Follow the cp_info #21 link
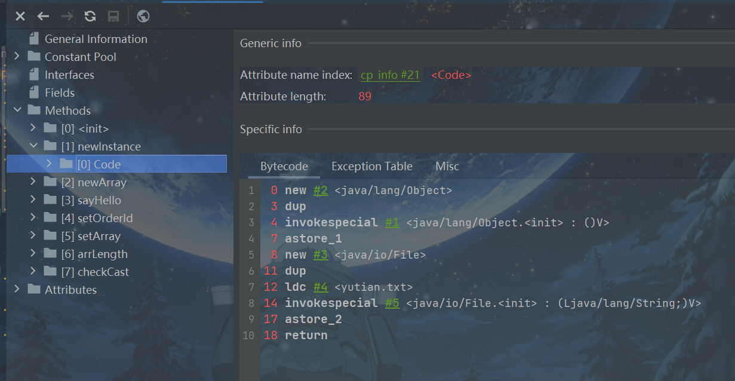 coord(390,75)
